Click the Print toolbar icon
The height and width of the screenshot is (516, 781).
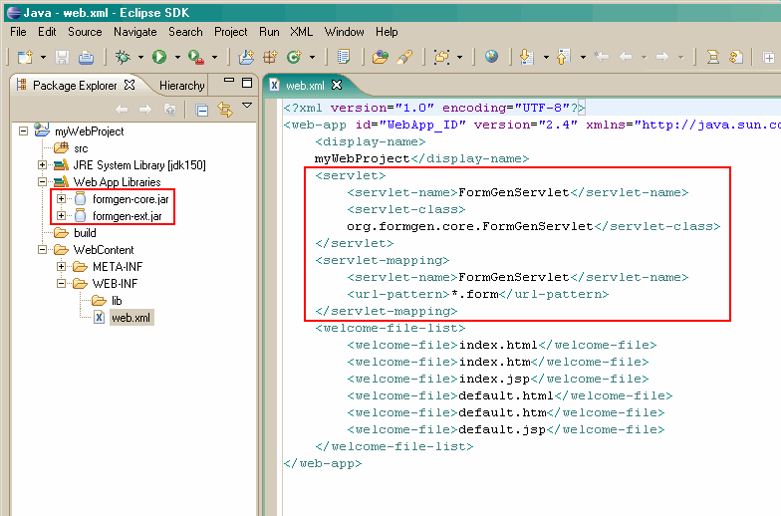point(86,58)
